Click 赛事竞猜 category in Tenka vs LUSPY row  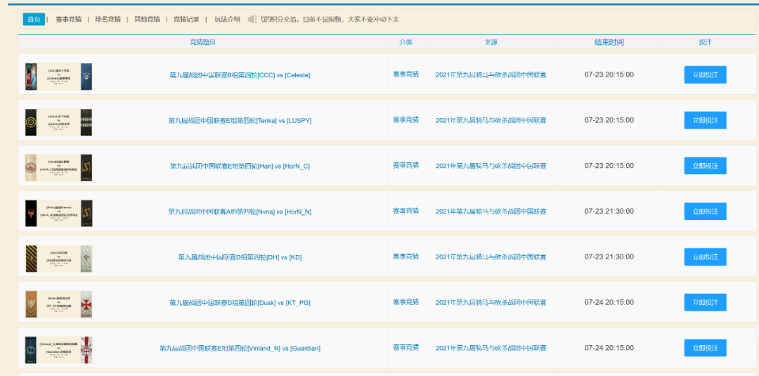point(406,120)
